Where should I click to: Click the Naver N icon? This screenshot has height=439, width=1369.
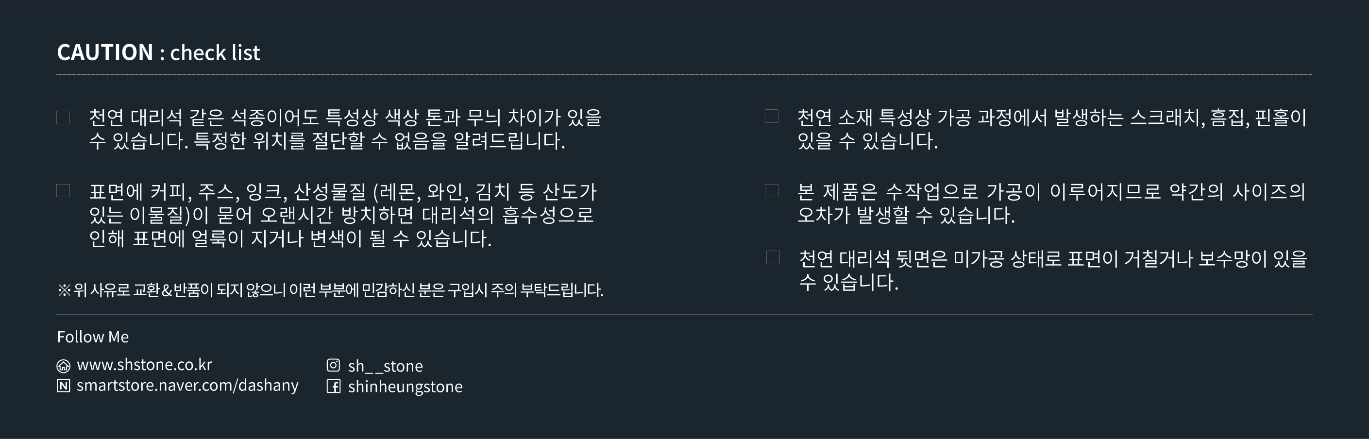[63, 386]
